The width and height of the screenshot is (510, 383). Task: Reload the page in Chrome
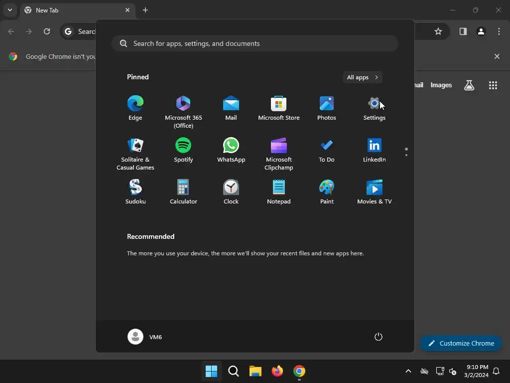point(47,31)
